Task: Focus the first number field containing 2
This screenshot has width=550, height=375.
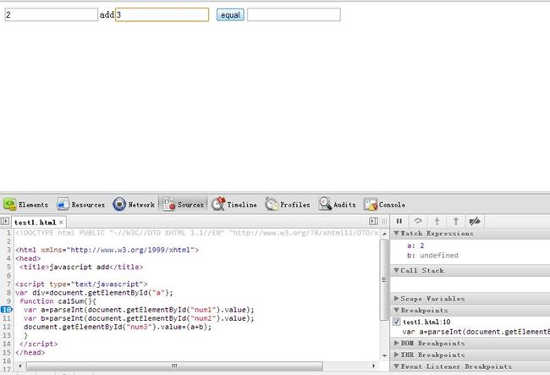Action: pyautogui.click(x=52, y=14)
